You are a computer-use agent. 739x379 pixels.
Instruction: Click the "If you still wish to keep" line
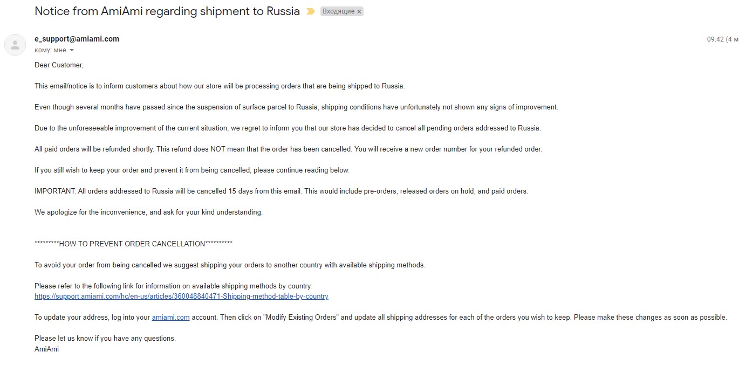pos(192,170)
